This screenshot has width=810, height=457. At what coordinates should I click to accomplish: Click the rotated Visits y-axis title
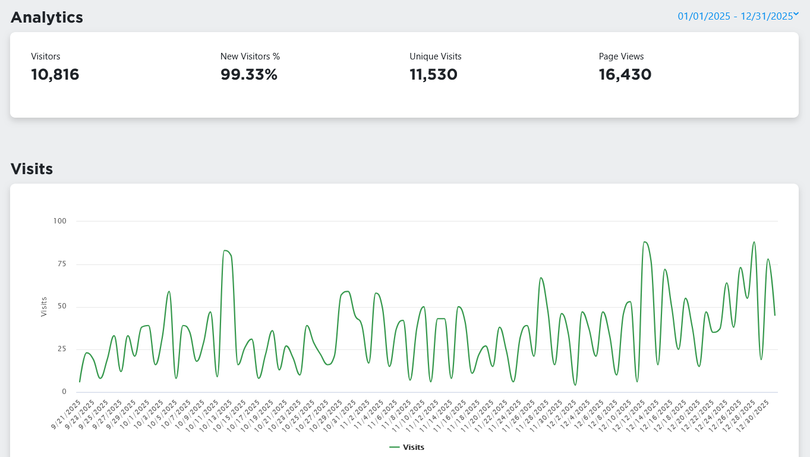pos(44,307)
